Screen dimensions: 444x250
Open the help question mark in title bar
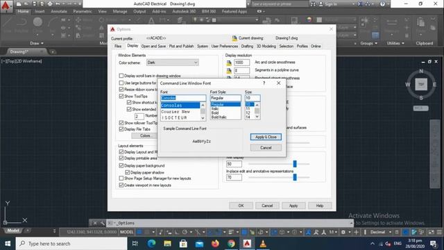pyautogui.click(x=382, y=4)
